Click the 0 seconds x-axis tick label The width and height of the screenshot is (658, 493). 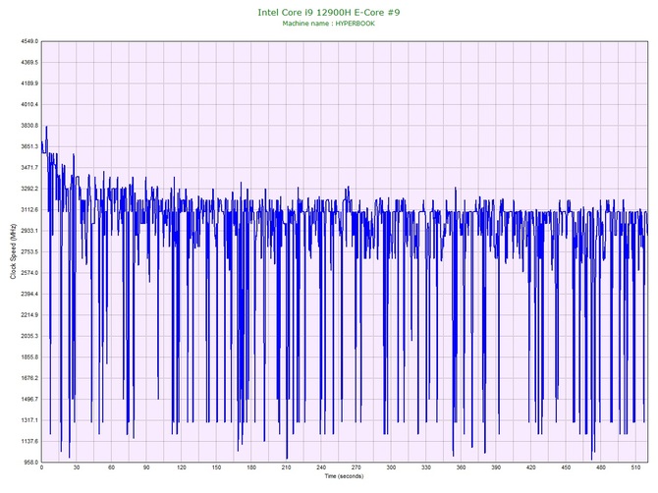click(41, 467)
